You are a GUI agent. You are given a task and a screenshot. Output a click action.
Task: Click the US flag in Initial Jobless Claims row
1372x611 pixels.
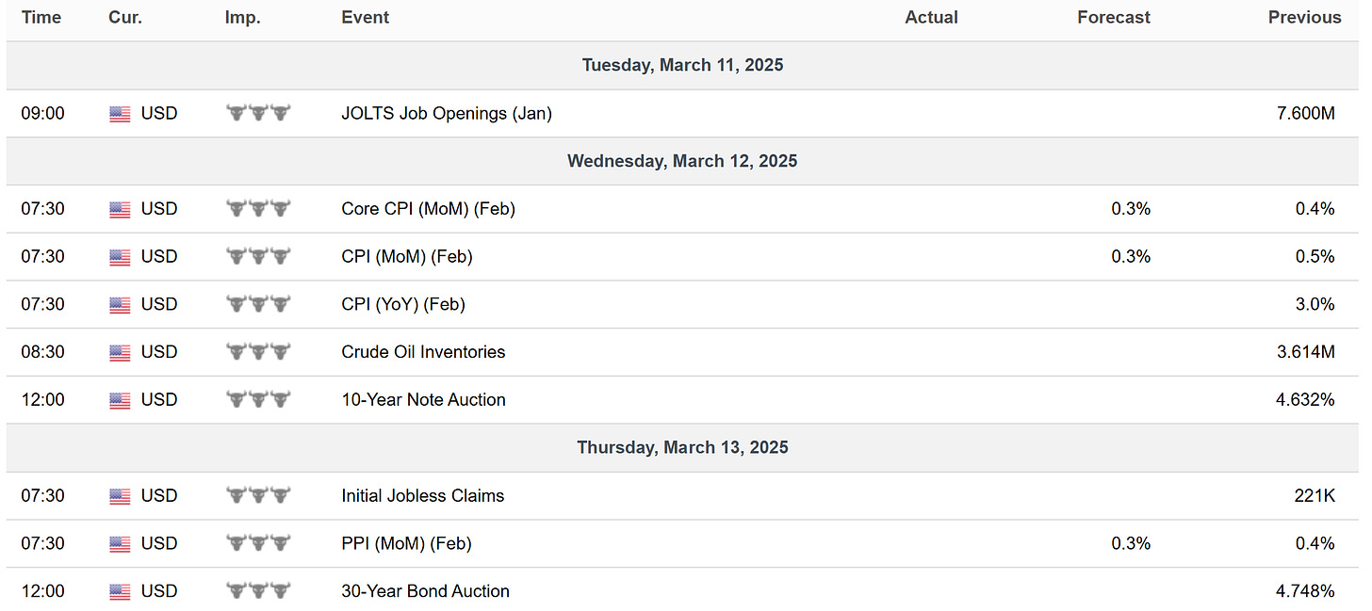[x=120, y=496]
